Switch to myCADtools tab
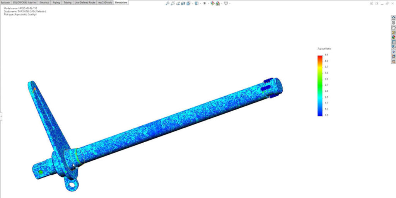Image resolution: width=396 pixels, height=198 pixels. tap(105, 3)
